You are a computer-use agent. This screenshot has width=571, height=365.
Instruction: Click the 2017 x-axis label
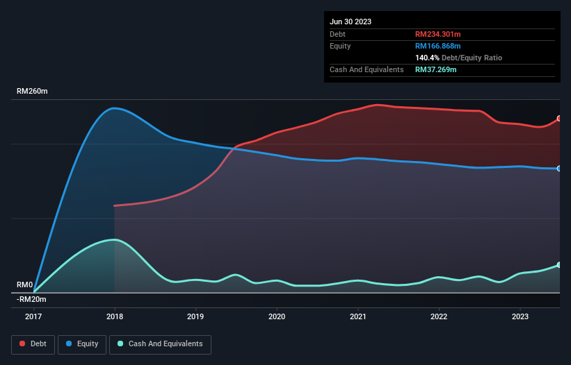coord(33,316)
